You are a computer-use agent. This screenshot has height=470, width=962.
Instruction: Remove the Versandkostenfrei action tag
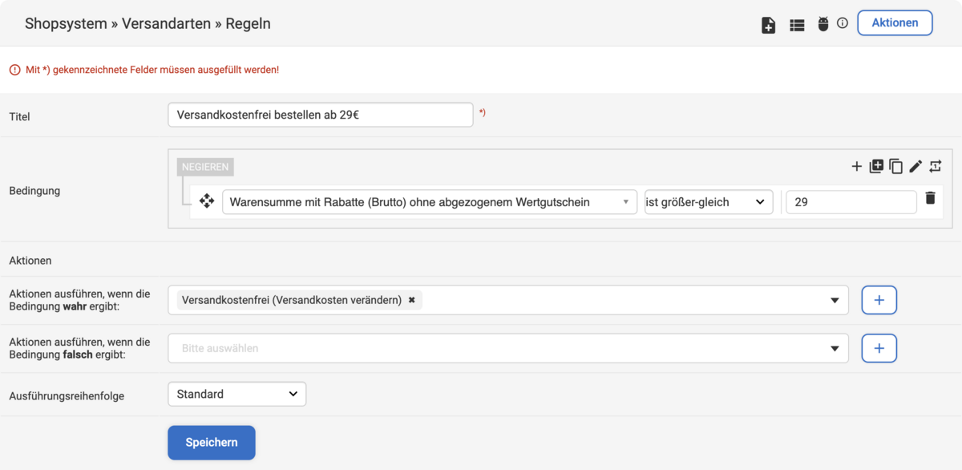pyautogui.click(x=412, y=300)
